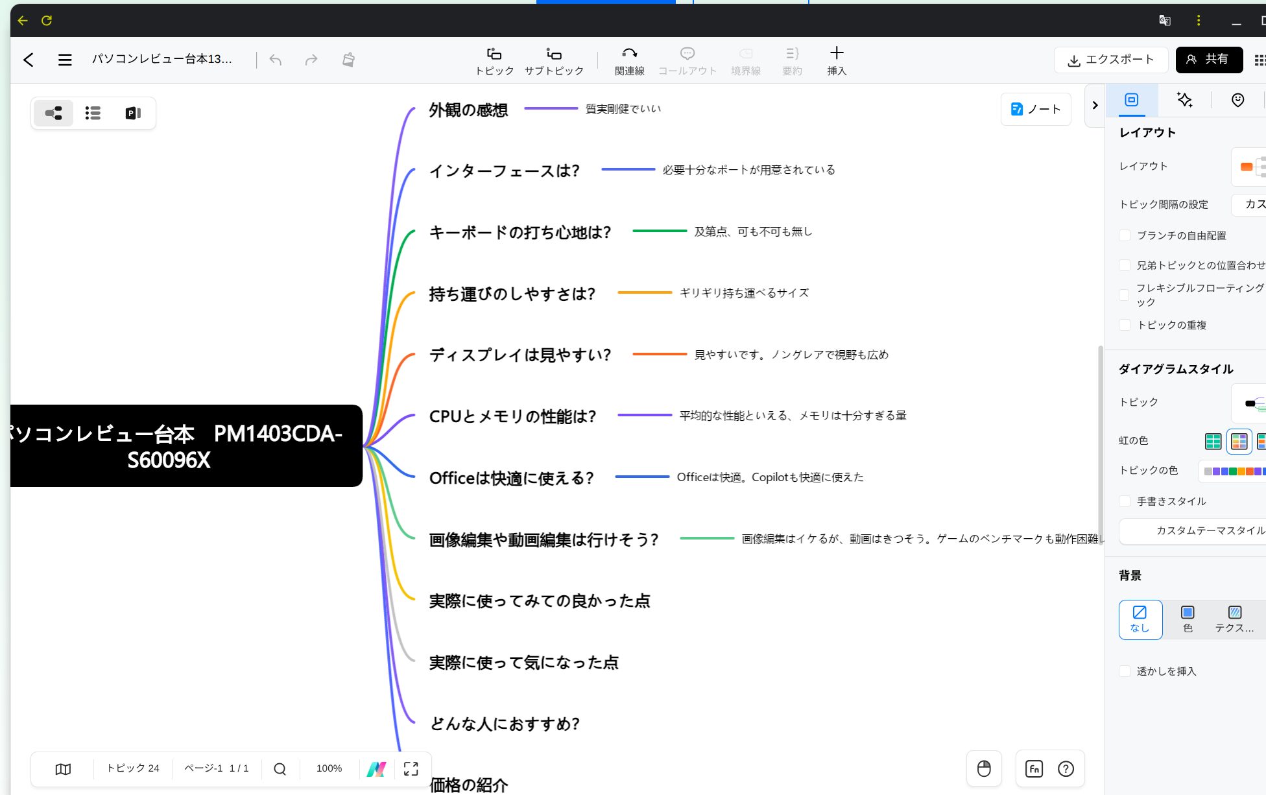
Task: Enable ブランチの自由配置 checkbox
Action: [x=1125, y=235]
